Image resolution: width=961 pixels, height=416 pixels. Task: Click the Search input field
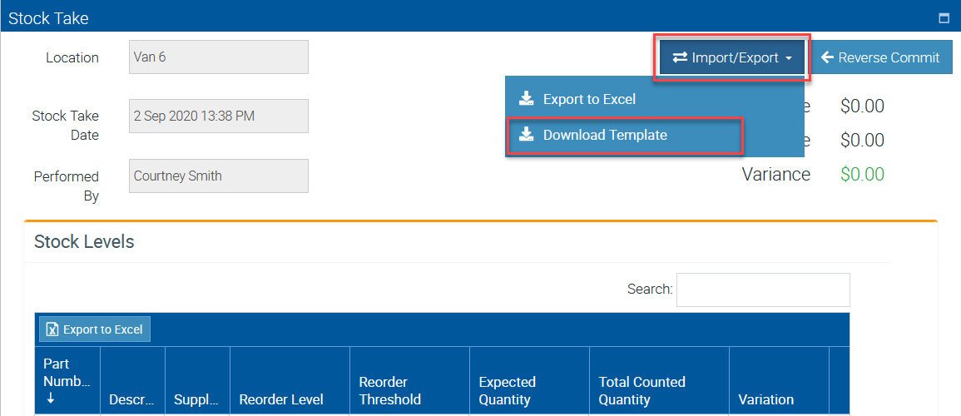[x=763, y=290]
